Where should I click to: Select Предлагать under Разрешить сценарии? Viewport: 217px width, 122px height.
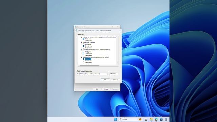click(83, 48)
